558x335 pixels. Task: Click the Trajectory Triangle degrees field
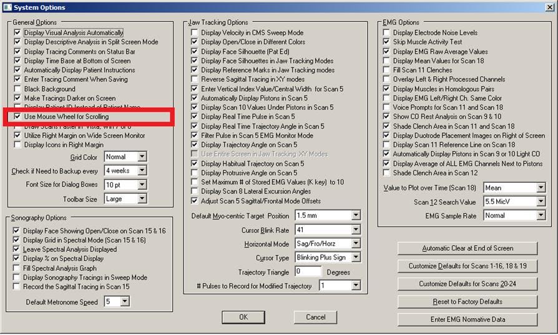point(308,272)
